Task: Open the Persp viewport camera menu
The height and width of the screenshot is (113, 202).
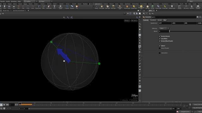Action: point(127,21)
